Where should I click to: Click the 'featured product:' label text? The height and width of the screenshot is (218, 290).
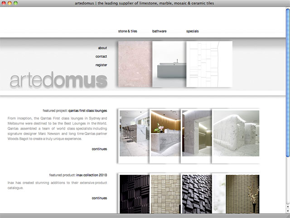pos(62,175)
